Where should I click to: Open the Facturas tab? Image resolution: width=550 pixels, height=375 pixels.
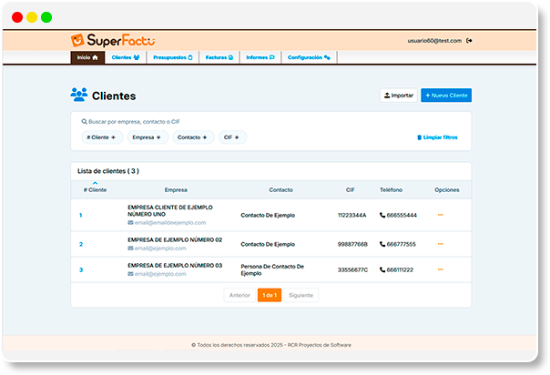pyautogui.click(x=219, y=57)
